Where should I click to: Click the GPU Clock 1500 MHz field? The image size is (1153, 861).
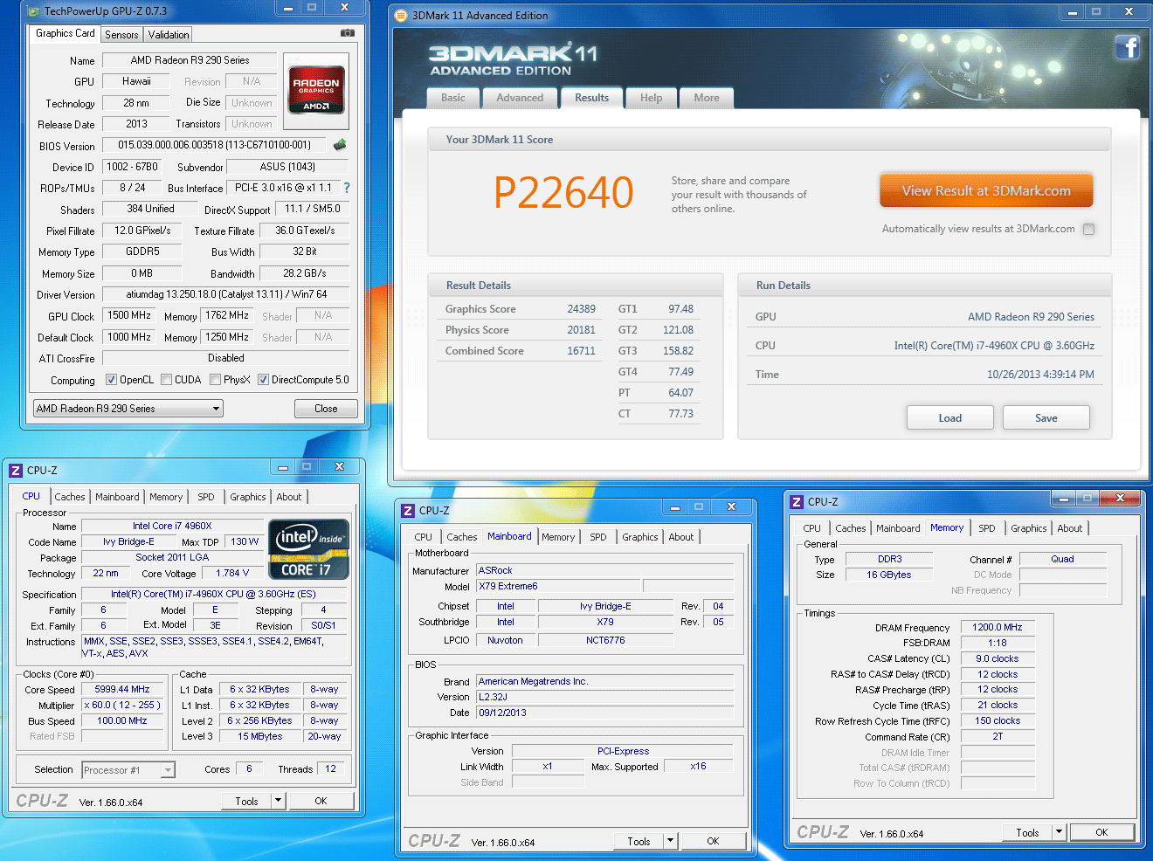[x=129, y=315]
